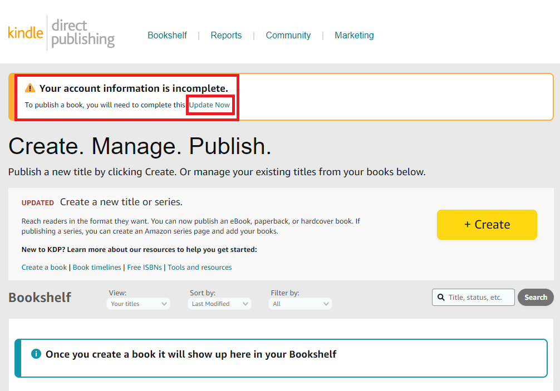Click the red UPDATED label

tap(37, 202)
